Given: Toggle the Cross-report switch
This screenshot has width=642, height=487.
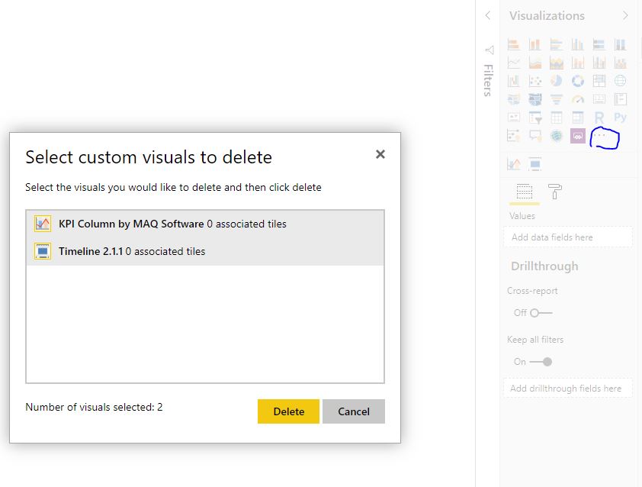Looking at the screenshot, I should pyautogui.click(x=541, y=313).
